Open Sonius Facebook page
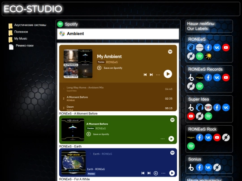Viewport: 242px width, 181px height. coord(199,168)
